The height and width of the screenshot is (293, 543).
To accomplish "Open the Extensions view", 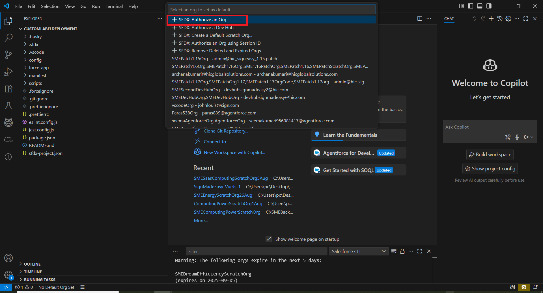I will pos(8,89).
